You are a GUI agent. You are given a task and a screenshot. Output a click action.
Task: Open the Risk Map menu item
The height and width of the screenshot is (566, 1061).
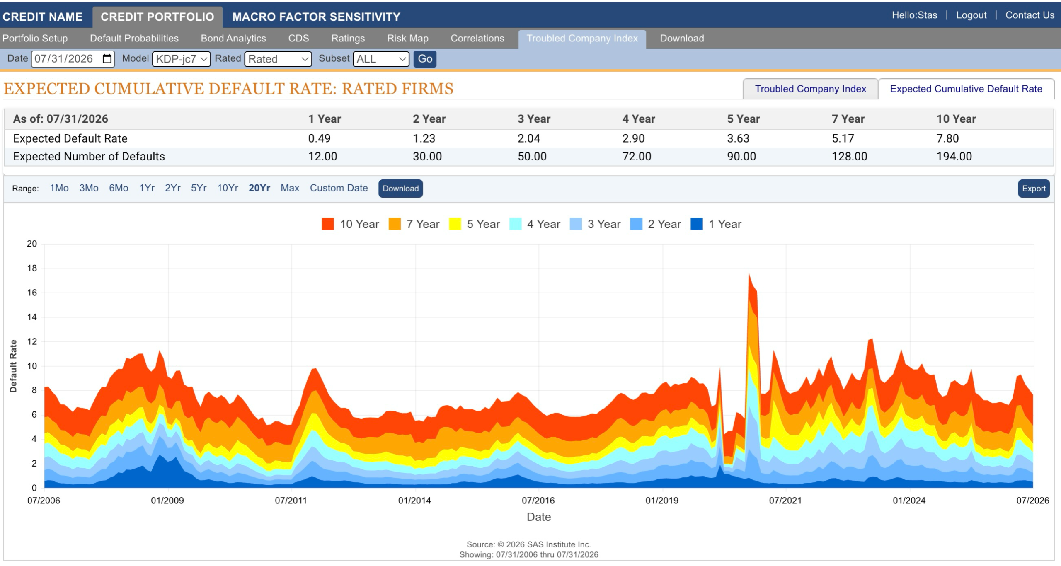(407, 38)
